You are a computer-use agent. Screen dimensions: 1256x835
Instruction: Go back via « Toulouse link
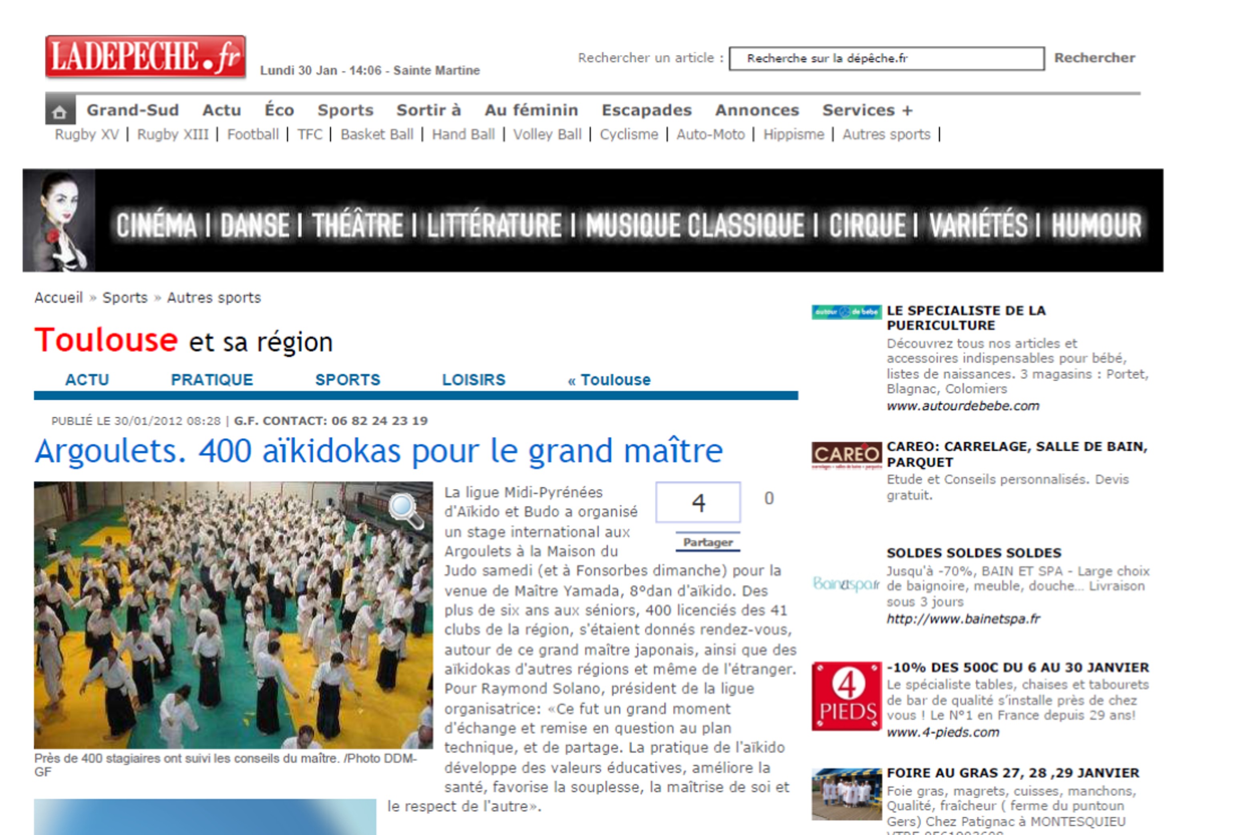coord(609,380)
